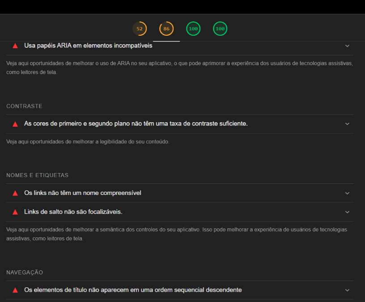Expand the 'Usa papéis ARIA' audit chevron
This screenshot has height=302, width=365.
click(x=347, y=46)
